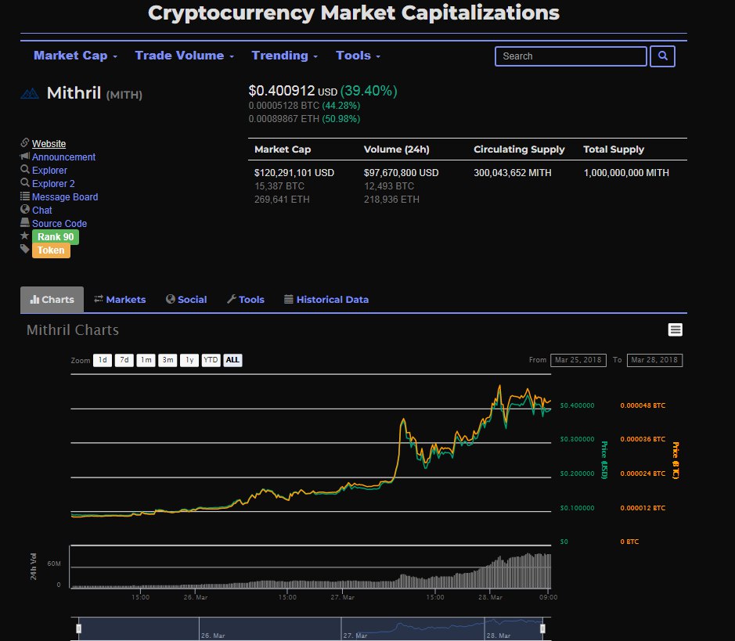Image resolution: width=735 pixels, height=641 pixels.
Task: Expand the Market Cap dropdown menu
Action: [75, 56]
